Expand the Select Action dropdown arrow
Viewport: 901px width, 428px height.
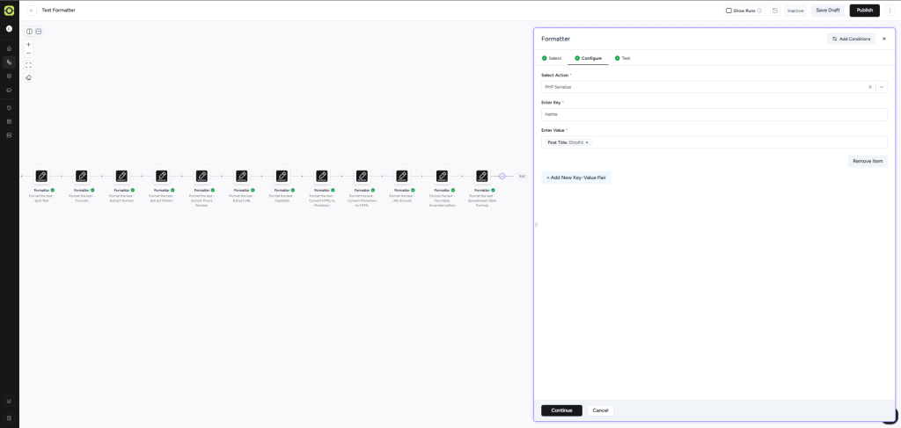pyautogui.click(x=882, y=87)
